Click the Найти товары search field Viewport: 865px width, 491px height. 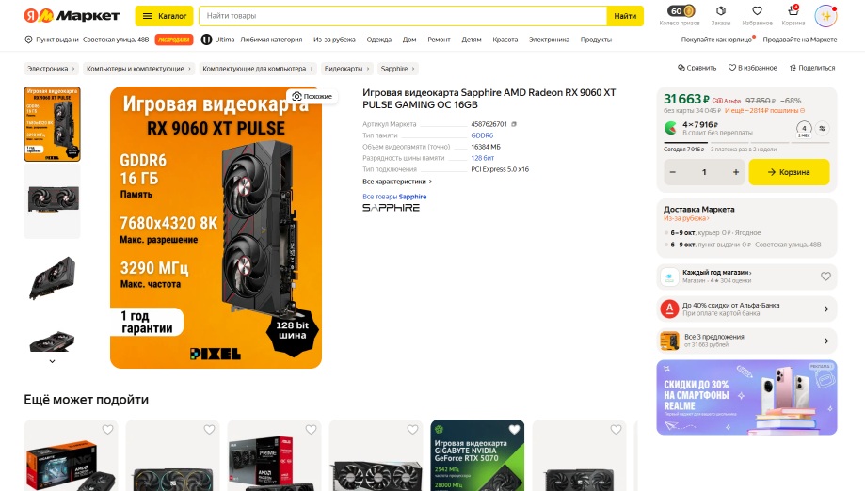click(x=403, y=16)
